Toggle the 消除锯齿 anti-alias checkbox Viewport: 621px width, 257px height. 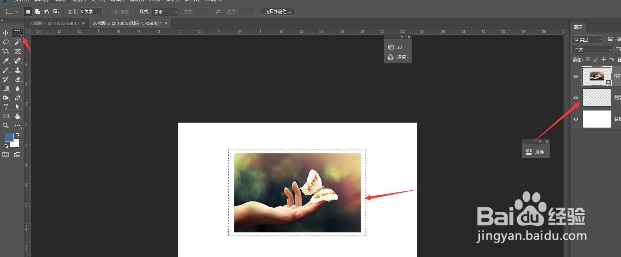pos(108,12)
